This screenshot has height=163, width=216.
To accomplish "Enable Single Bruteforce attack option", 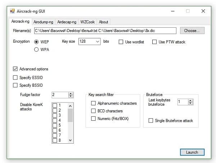I will tap(151, 121).
